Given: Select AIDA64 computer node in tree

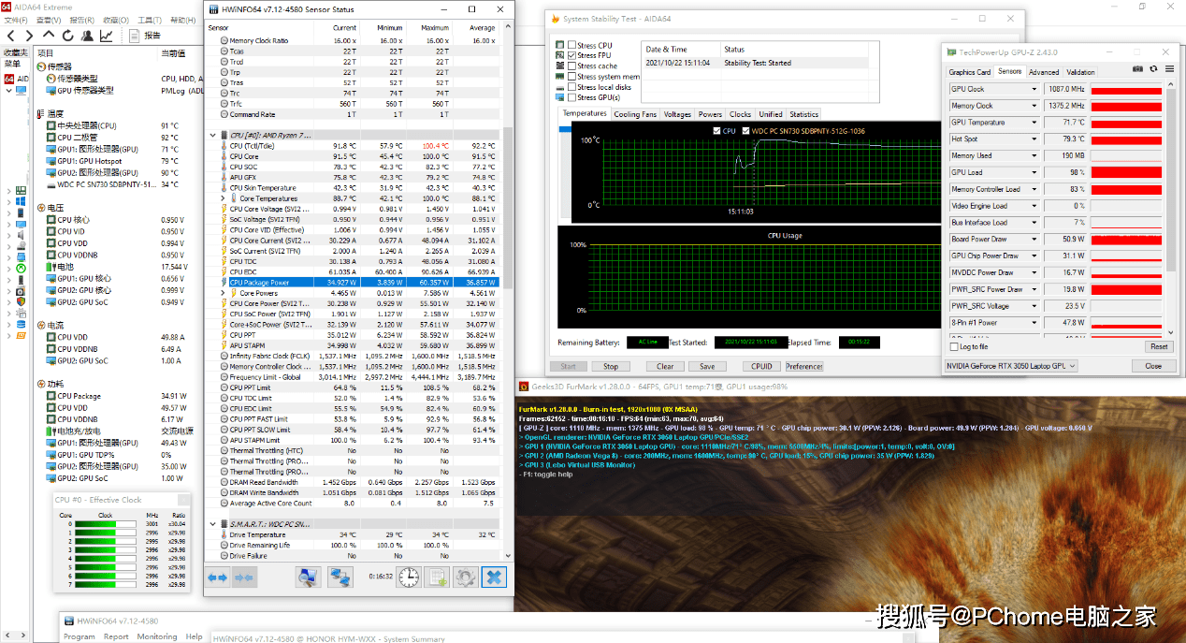Looking at the screenshot, I should tap(21, 90).
